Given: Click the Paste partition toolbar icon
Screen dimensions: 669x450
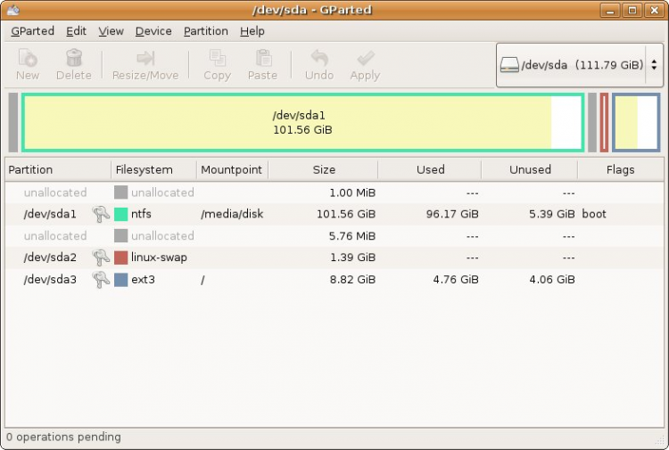Looking at the screenshot, I should (x=262, y=59).
